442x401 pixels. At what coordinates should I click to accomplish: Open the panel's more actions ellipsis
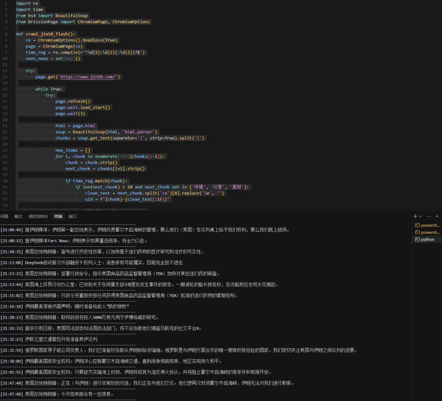click(429, 216)
